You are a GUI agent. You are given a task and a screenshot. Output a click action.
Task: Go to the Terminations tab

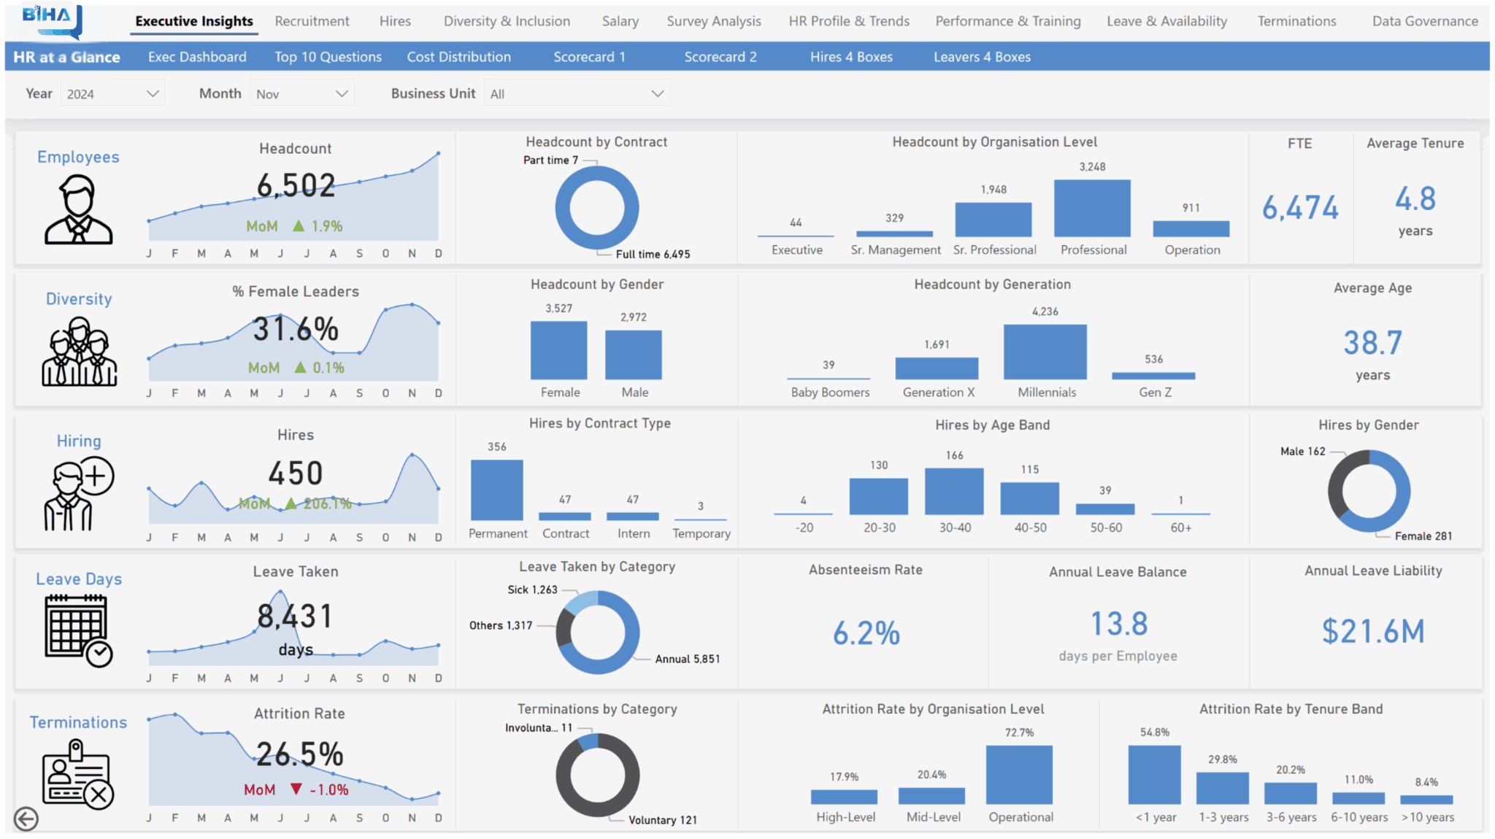(1296, 21)
